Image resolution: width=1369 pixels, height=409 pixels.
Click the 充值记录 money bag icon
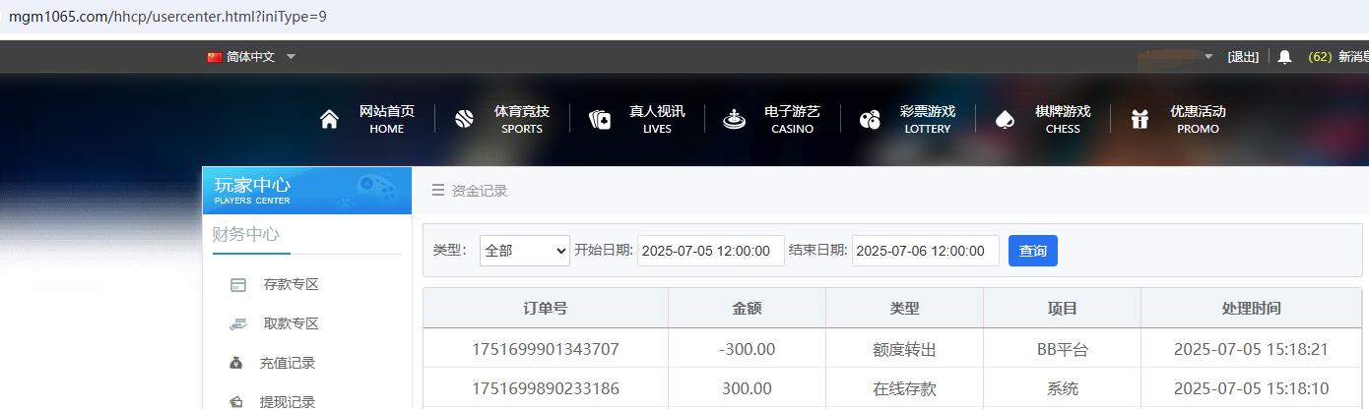coord(236,363)
